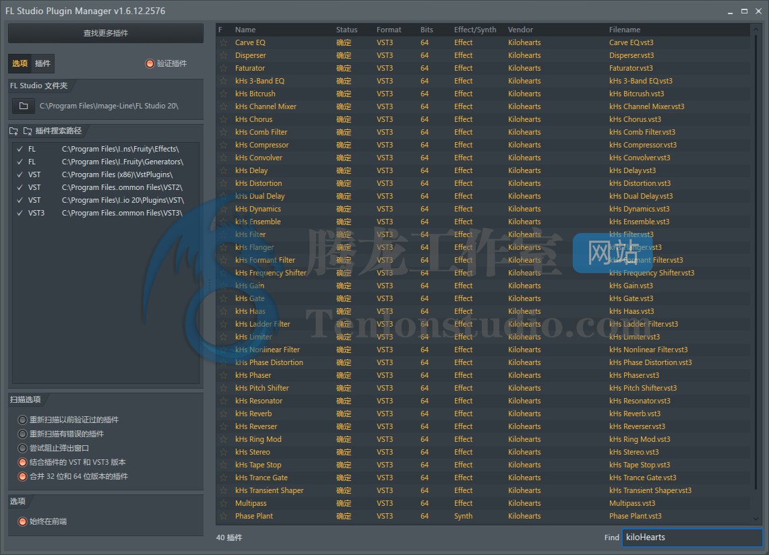Click the kHs Ladder Filter.vst3 filename
Viewport: 769px width, 555px height.
click(644, 324)
